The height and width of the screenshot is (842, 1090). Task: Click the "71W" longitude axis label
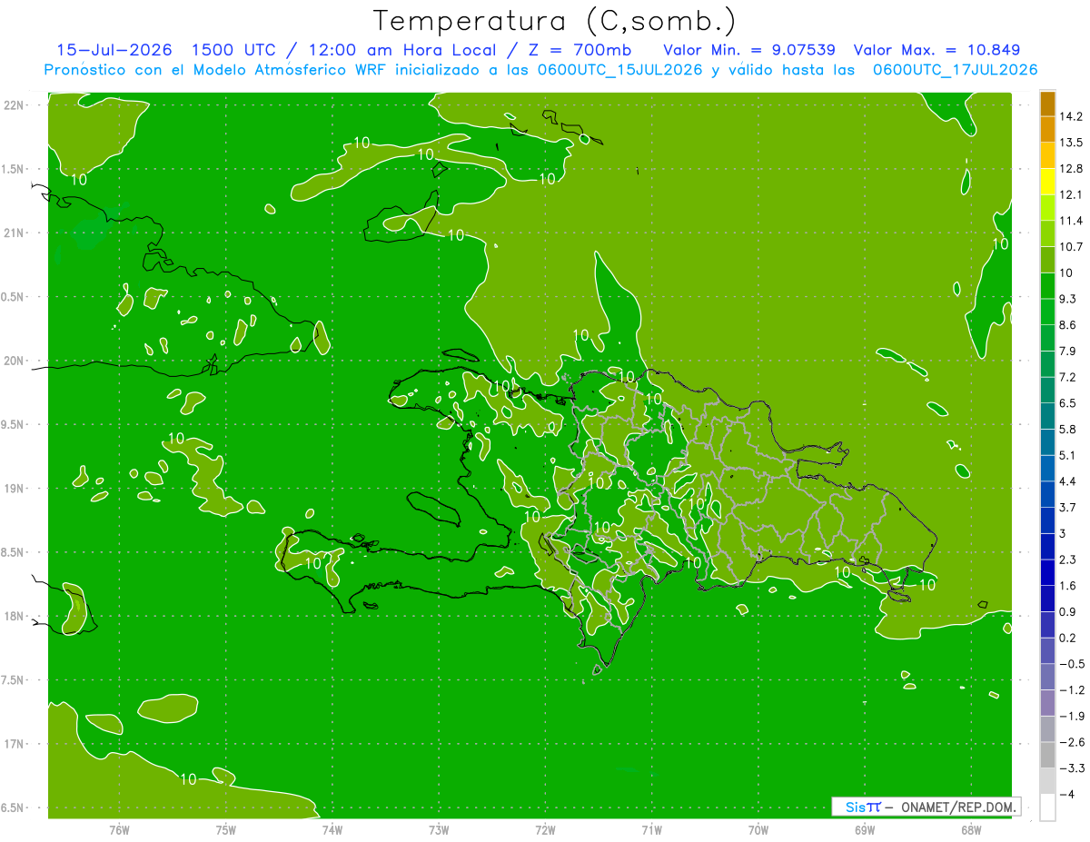click(651, 830)
